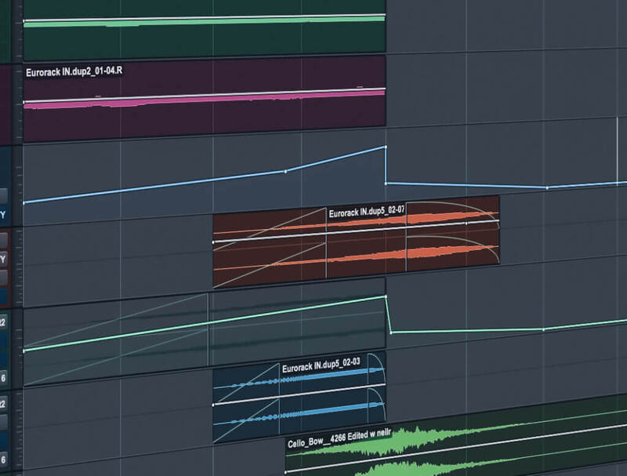
Task: Click the green Cello_Bow waveform peak
Action: 418,438
